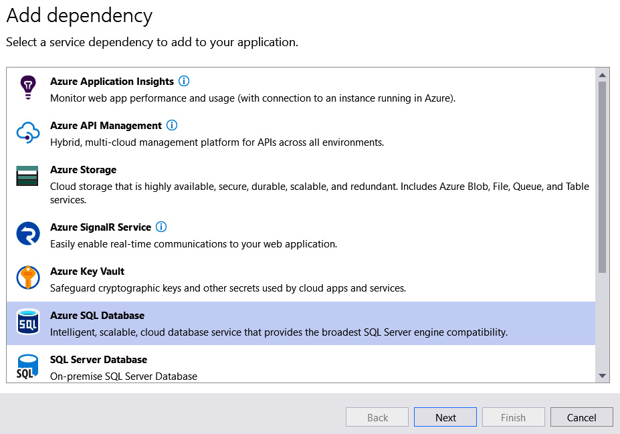Click the Finish button
Image resolution: width=620 pixels, height=434 pixels.
[513, 417]
